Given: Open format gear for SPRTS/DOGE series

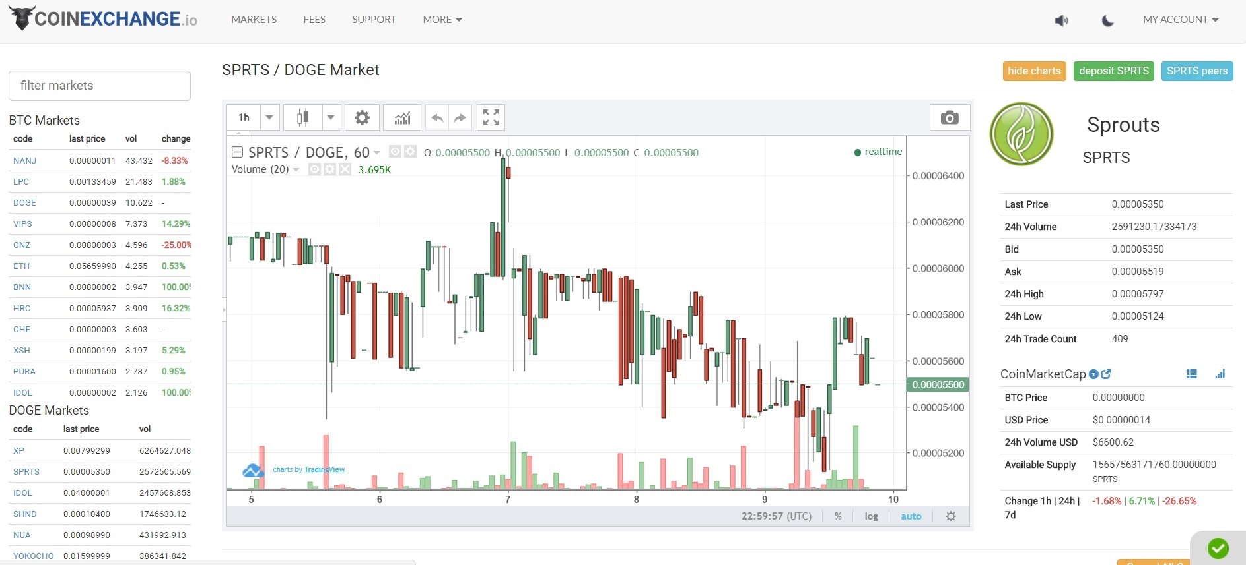Looking at the screenshot, I should pos(410,152).
